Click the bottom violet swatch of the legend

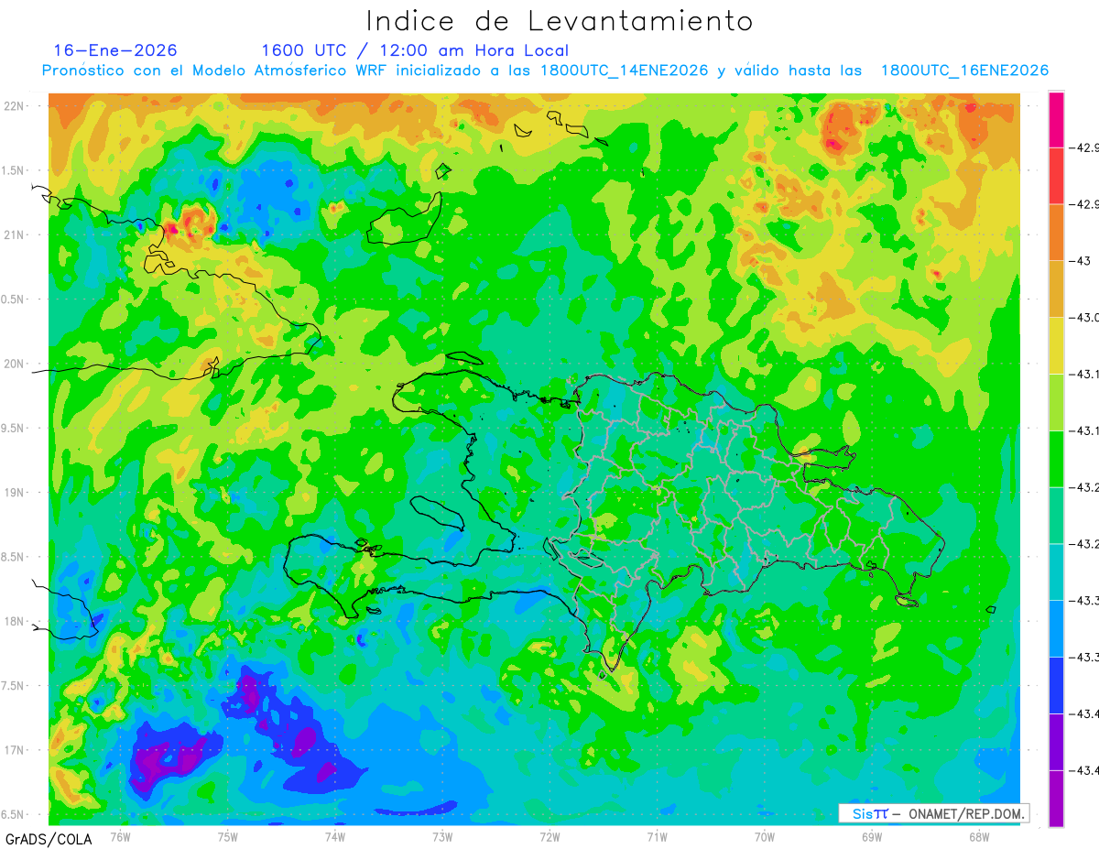1056,798
